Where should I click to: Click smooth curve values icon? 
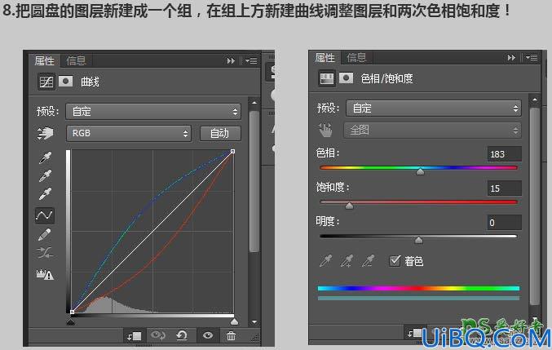point(45,252)
